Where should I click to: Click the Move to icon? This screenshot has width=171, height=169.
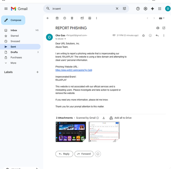click(x=90, y=18)
